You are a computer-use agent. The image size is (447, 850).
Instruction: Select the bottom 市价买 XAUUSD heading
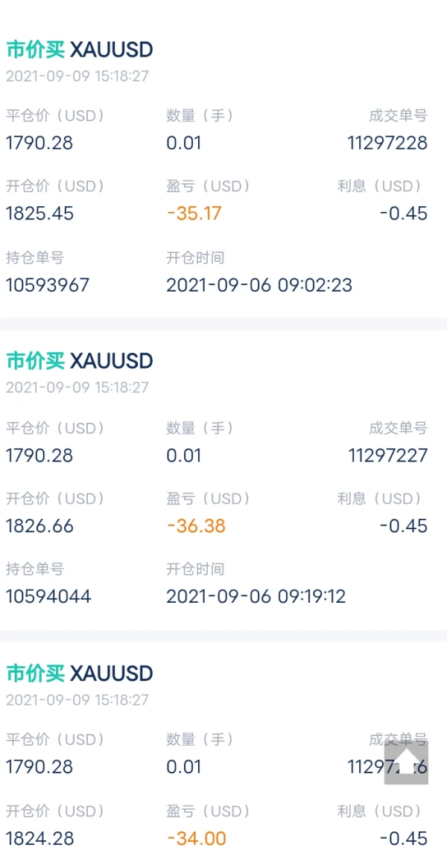pos(80,674)
